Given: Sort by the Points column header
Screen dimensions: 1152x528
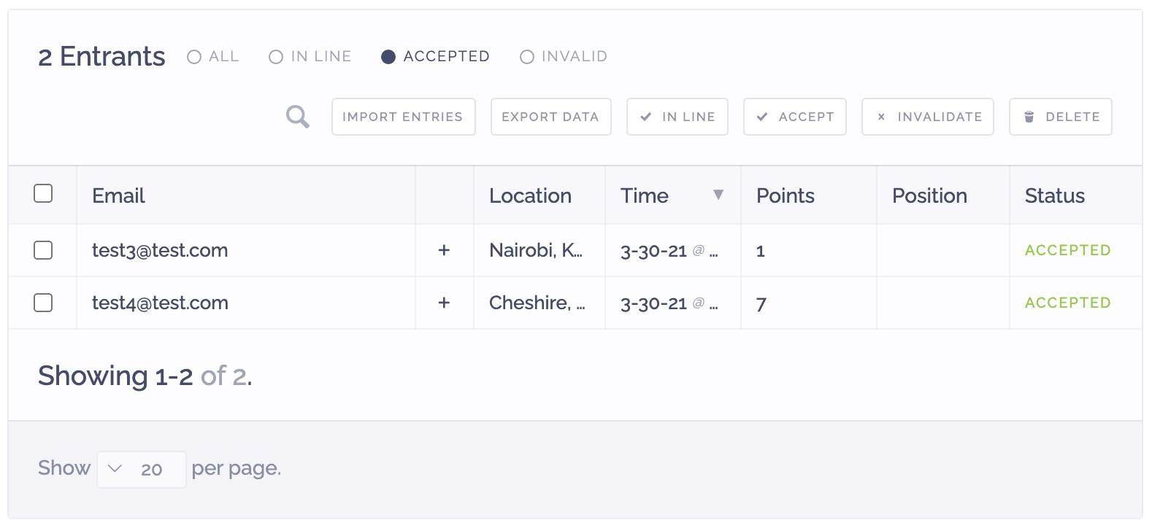Looking at the screenshot, I should click(786, 195).
